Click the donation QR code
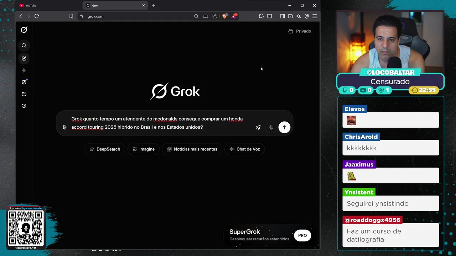 [26, 228]
